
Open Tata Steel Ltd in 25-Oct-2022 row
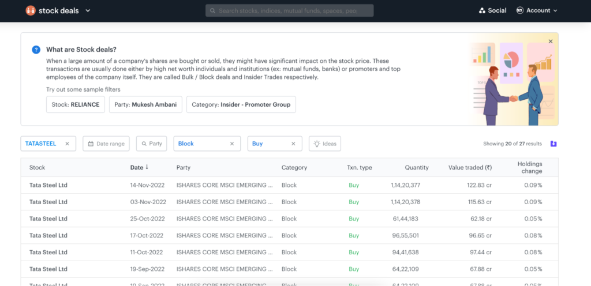pos(48,219)
